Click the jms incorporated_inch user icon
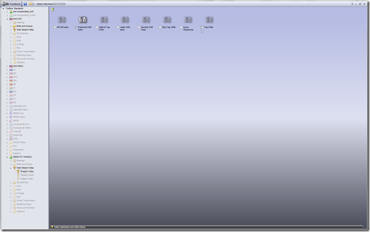 point(11,12)
